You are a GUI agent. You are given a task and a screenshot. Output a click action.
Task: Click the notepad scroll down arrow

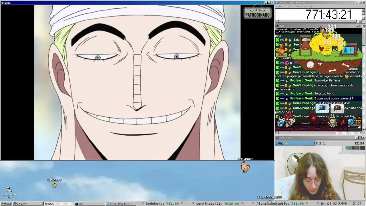pos(364,18)
